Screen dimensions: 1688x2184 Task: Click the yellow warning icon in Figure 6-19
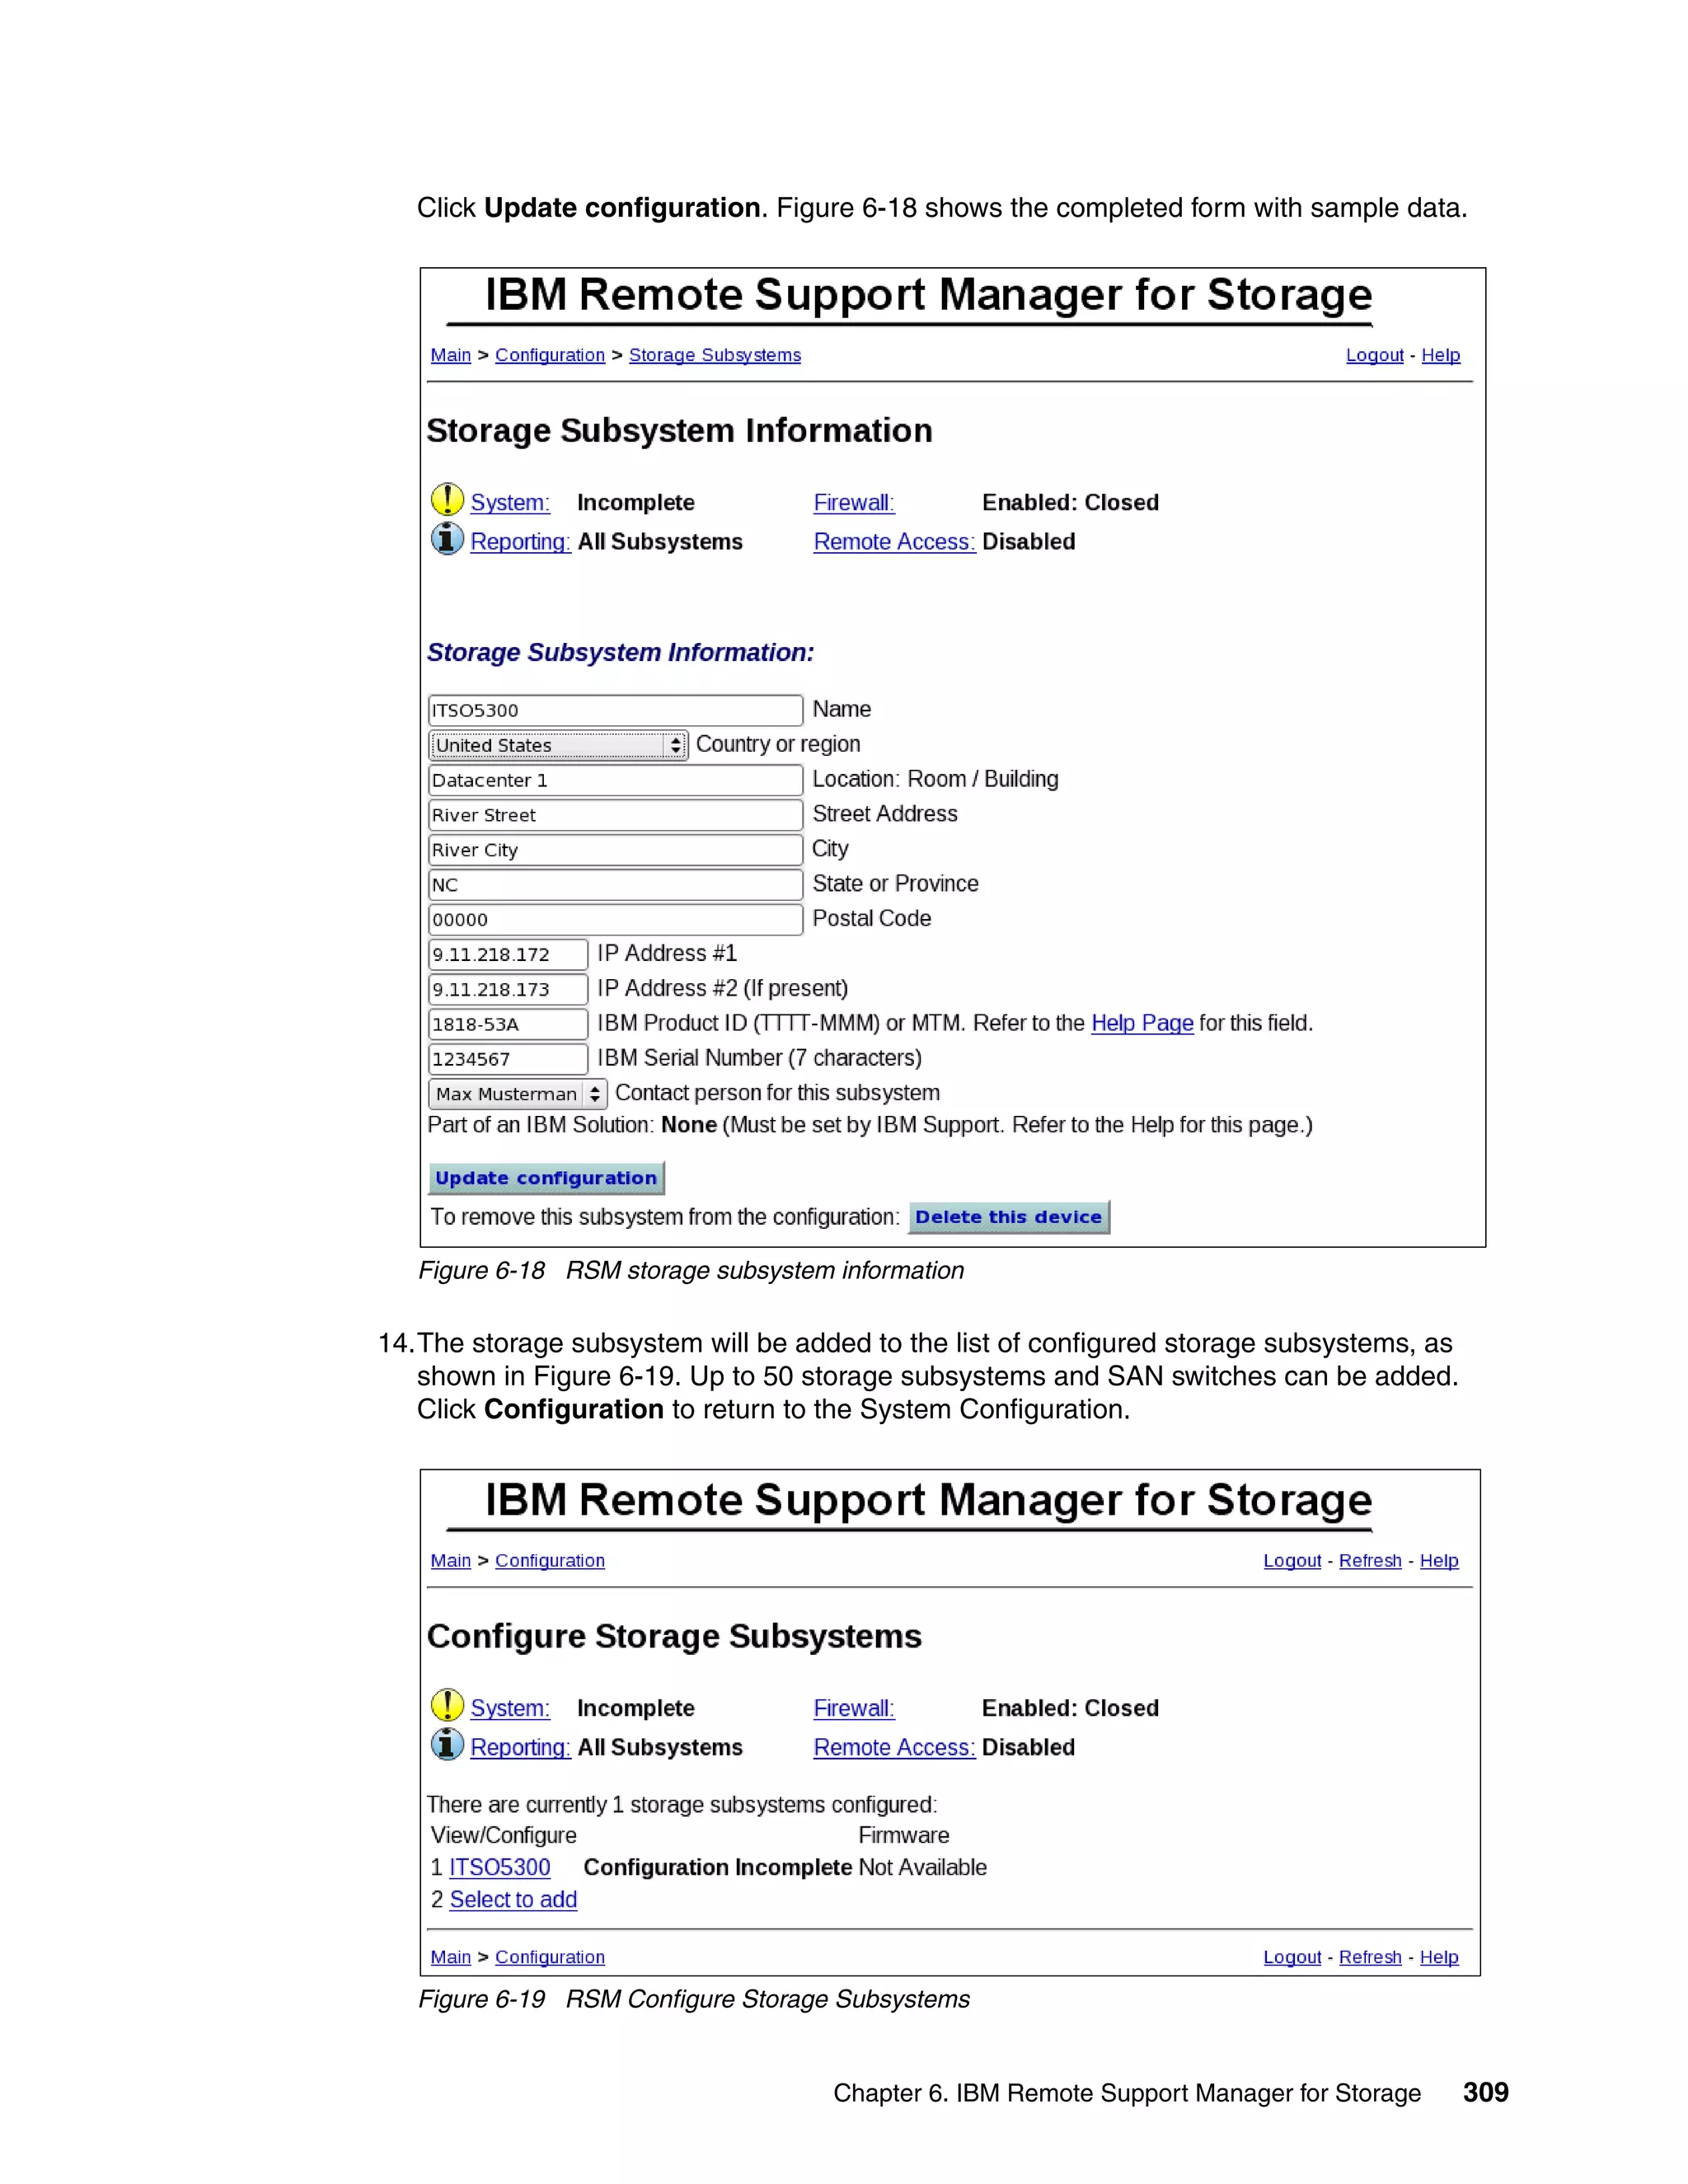447,1705
